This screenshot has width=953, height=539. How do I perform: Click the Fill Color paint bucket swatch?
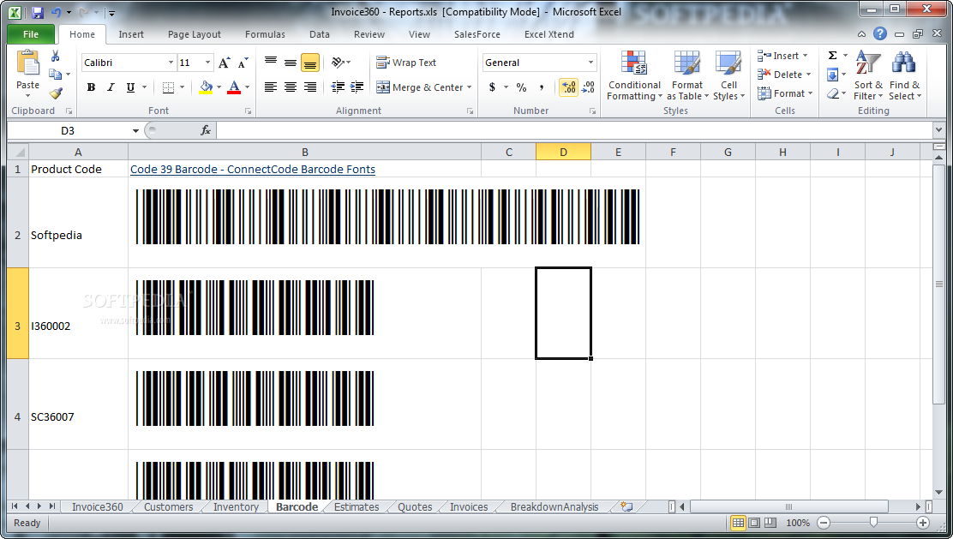coord(206,87)
